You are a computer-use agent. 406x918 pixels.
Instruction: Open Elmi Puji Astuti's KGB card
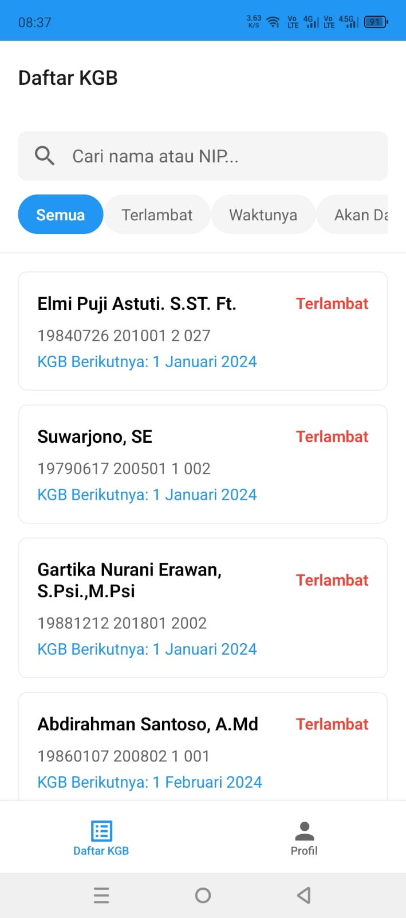[203, 331]
